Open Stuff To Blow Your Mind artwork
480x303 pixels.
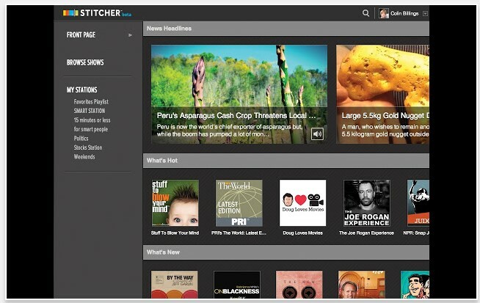pyautogui.click(x=175, y=203)
